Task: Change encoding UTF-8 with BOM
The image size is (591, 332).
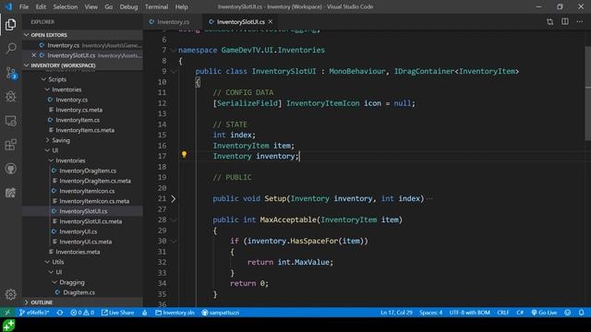Action: pos(469,313)
